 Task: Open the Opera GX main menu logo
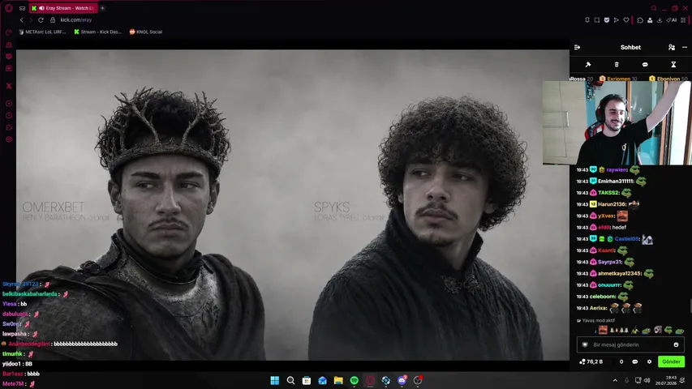click(x=8, y=8)
